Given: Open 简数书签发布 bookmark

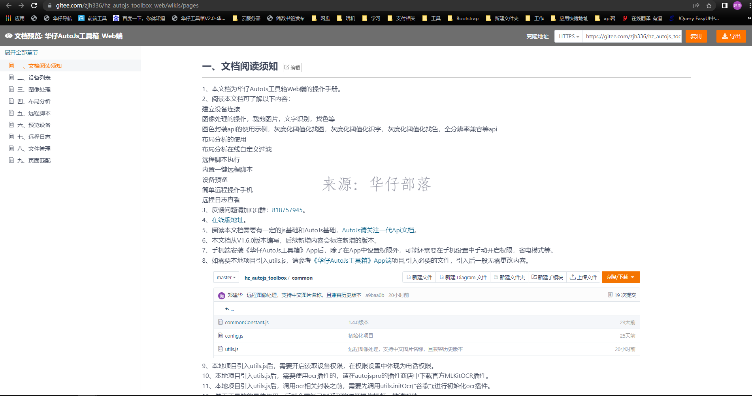Looking at the screenshot, I should pyautogui.click(x=286, y=18).
